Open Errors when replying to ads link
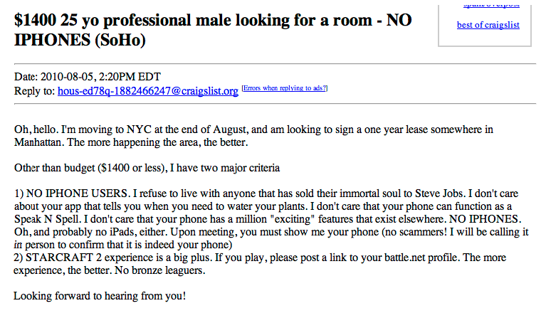This screenshot has height=318, width=546. coord(285,88)
